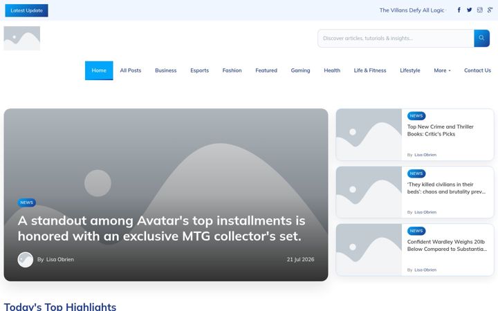Open the Life & Fitness menu item
The image size is (498, 311).
(x=370, y=70)
